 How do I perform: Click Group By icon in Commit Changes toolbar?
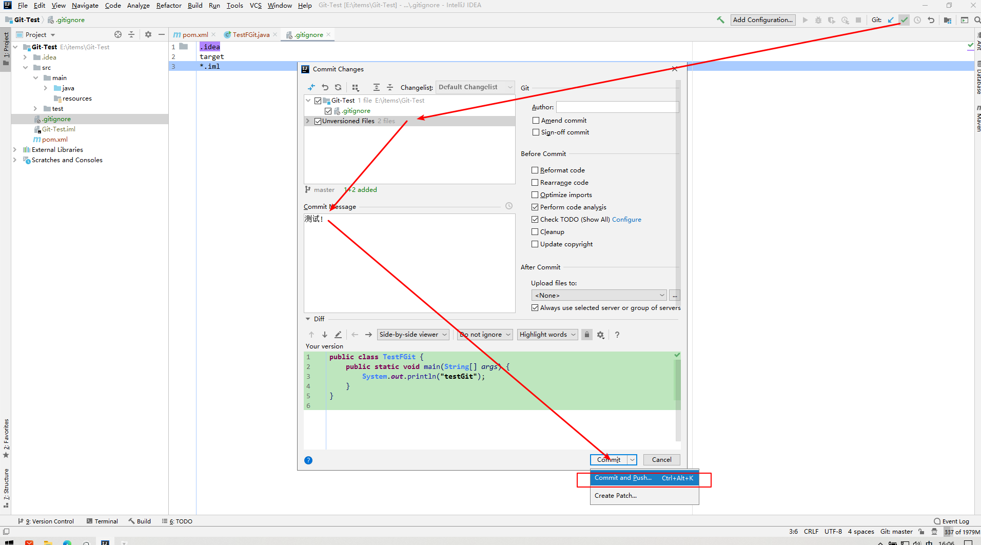[356, 87]
